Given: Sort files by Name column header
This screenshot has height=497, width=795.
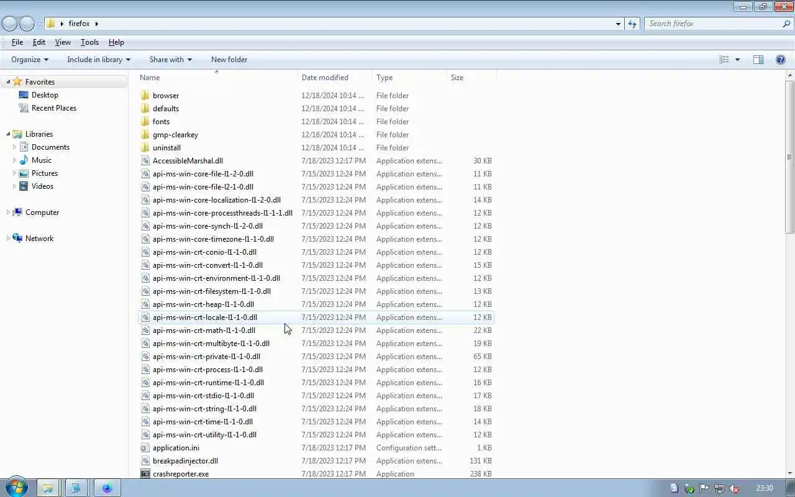Looking at the screenshot, I should pyautogui.click(x=217, y=78).
